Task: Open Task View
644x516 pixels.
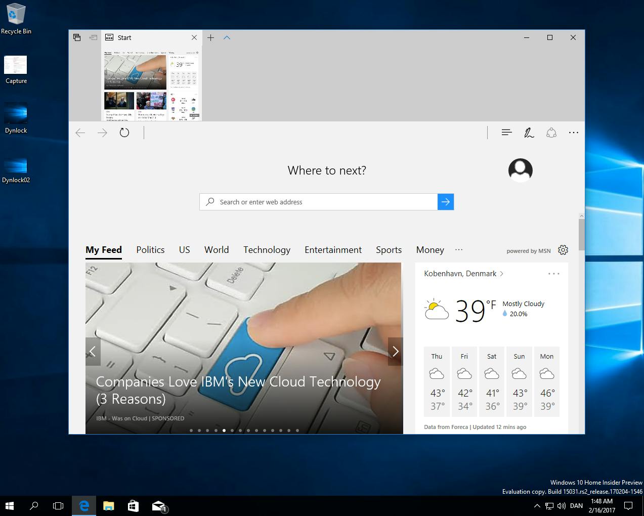Action: tap(58, 505)
